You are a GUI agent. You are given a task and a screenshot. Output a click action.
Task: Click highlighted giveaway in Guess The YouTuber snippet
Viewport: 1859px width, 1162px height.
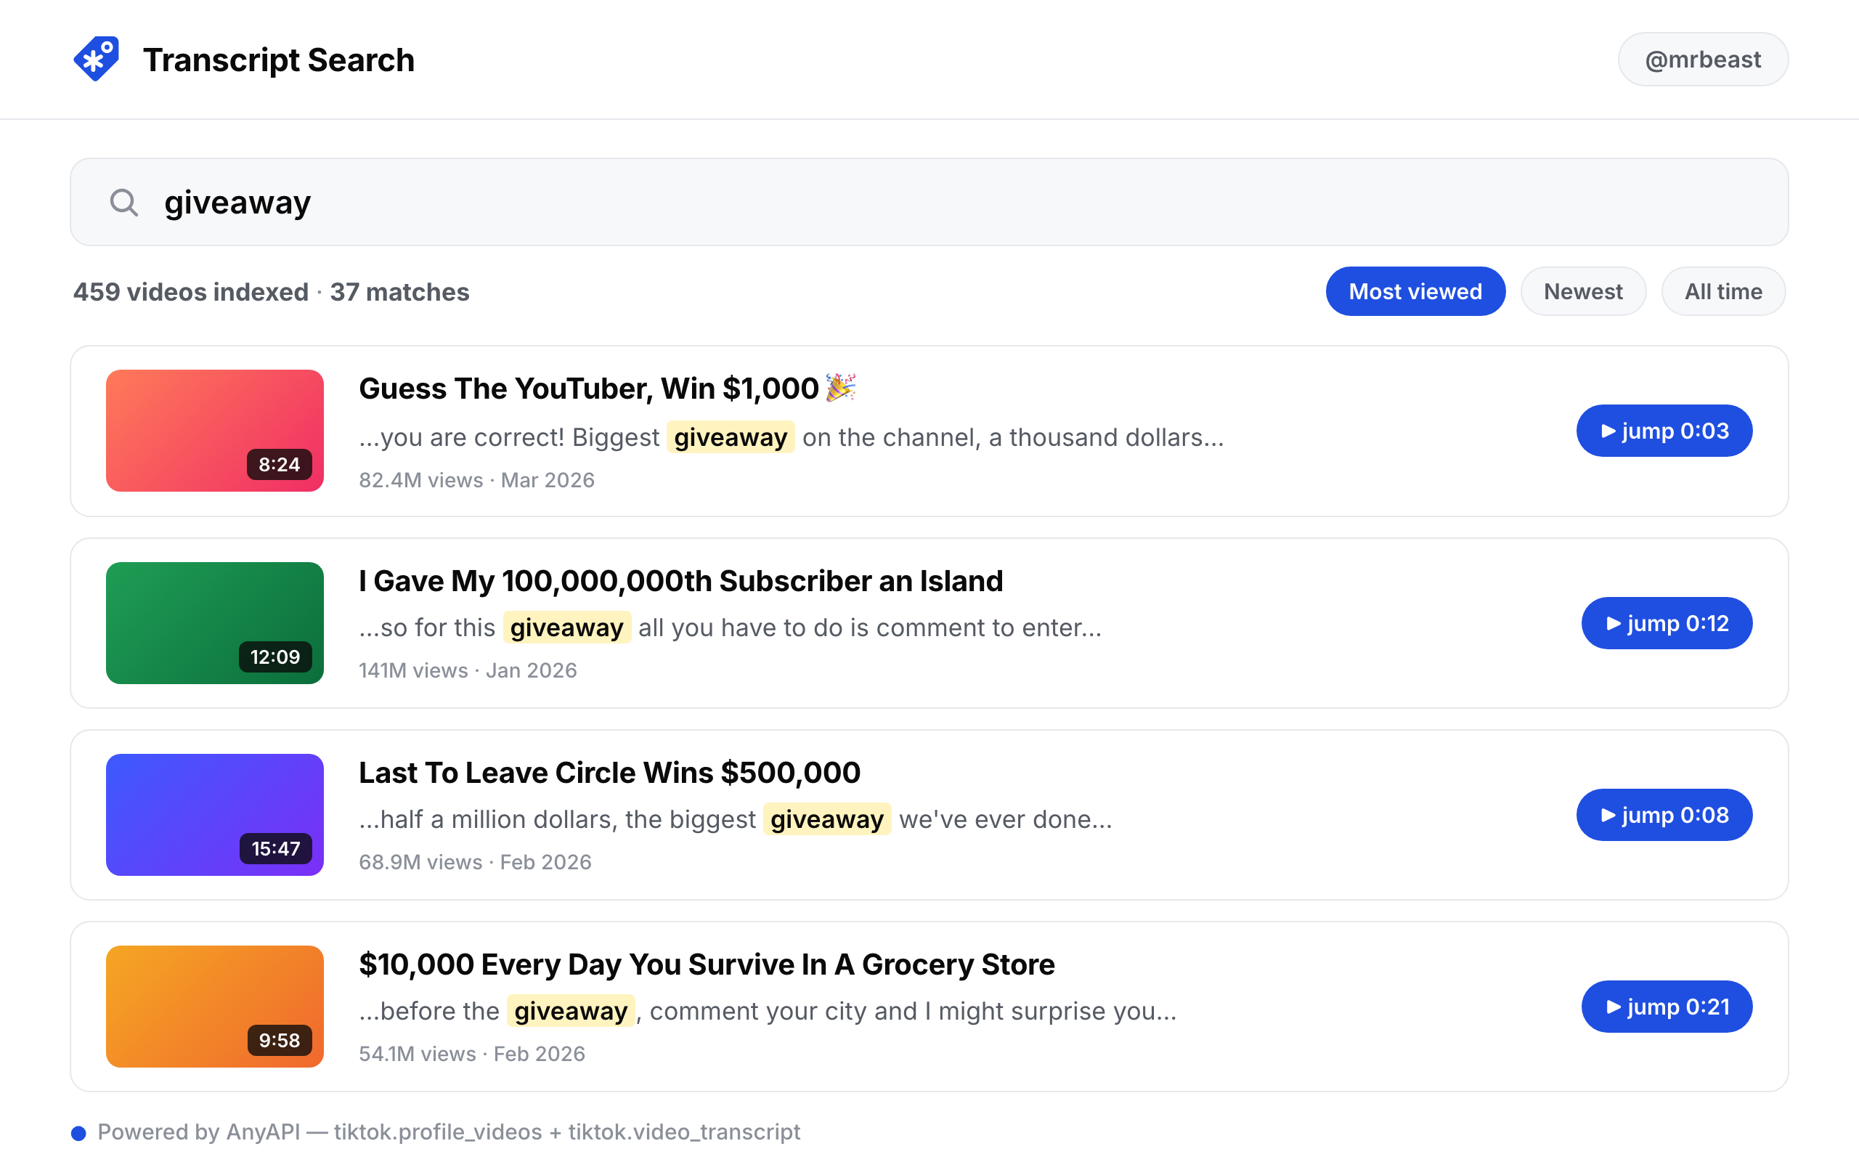point(731,437)
